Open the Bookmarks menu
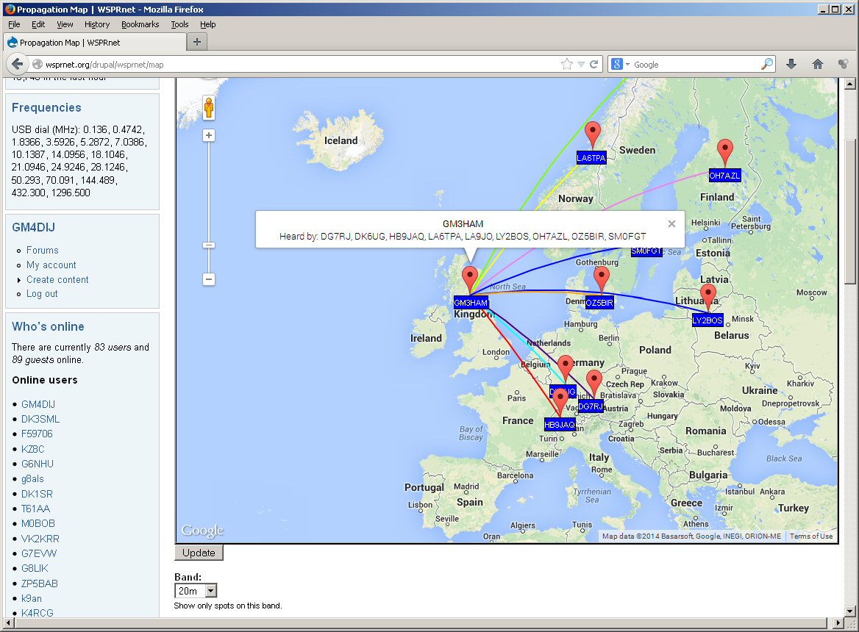 140,24
